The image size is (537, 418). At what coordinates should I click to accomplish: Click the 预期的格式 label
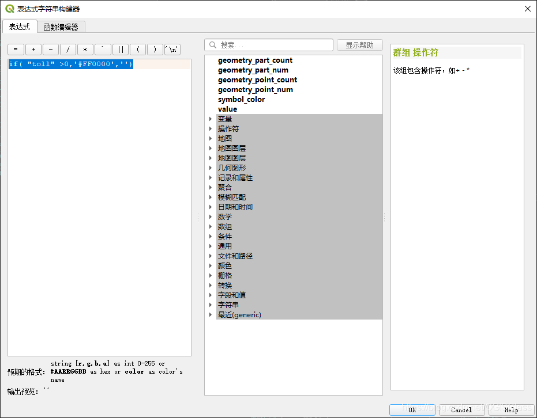coord(27,372)
